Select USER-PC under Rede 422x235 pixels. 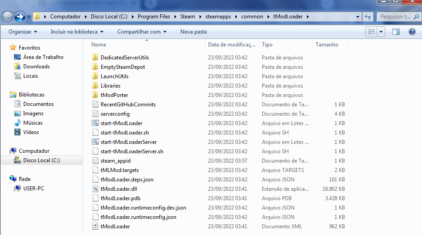click(x=34, y=189)
